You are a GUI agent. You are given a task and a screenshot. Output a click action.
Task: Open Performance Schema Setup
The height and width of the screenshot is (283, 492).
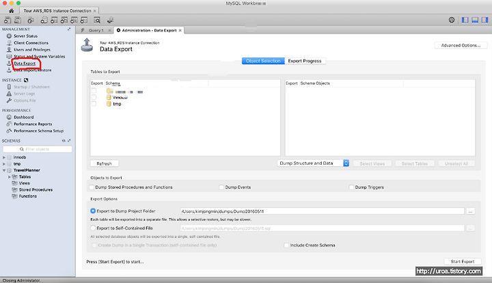[x=38, y=131]
